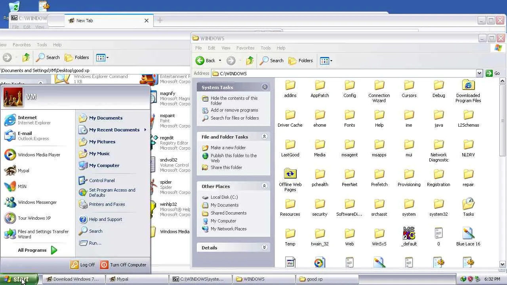Open Favorites menu in WINDOWS window

[245, 48]
